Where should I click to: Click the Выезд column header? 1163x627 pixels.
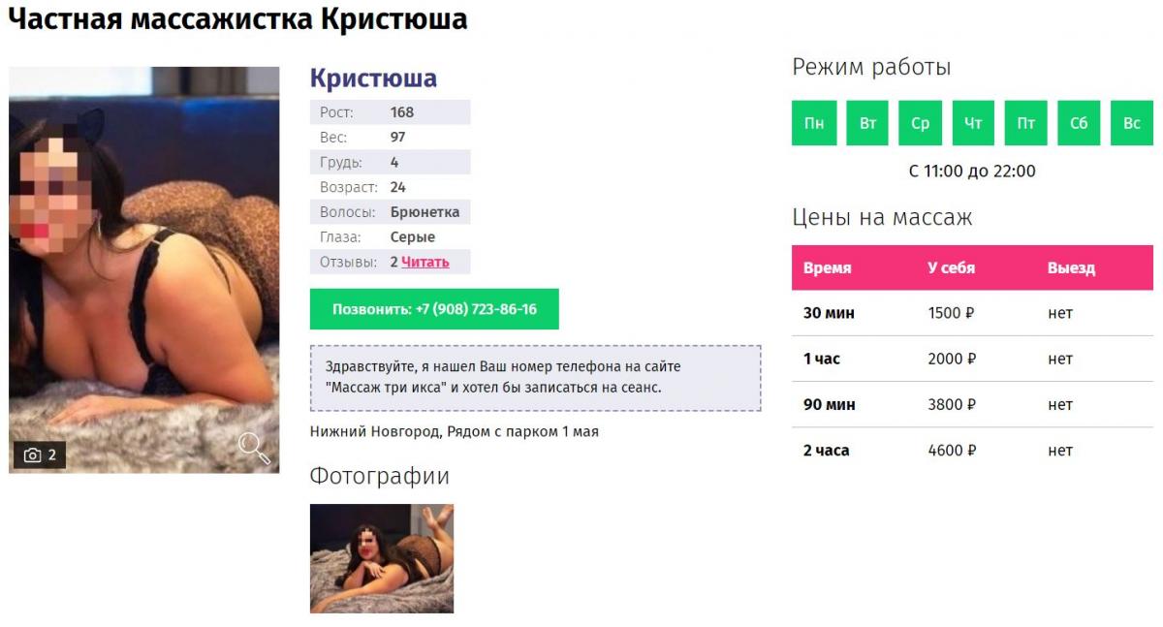tap(1071, 268)
